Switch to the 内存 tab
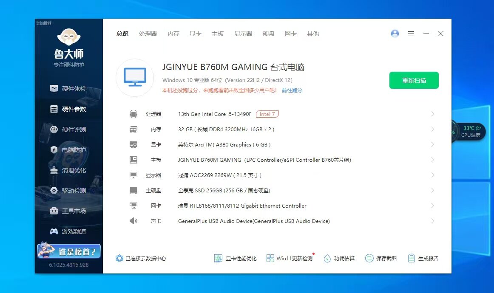494x293 pixels. [x=173, y=34]
